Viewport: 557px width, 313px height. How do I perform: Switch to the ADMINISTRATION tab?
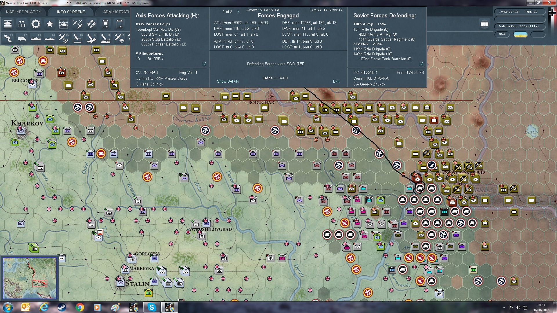coord(116,12)
